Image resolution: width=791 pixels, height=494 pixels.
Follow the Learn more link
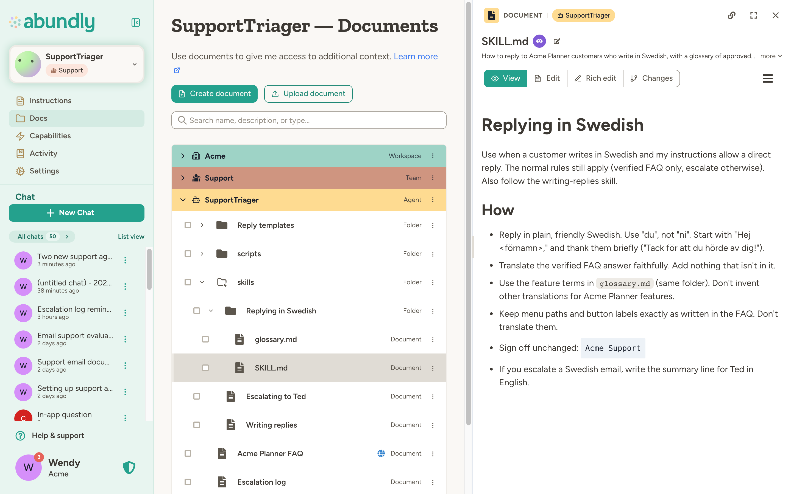click(416, 56)
